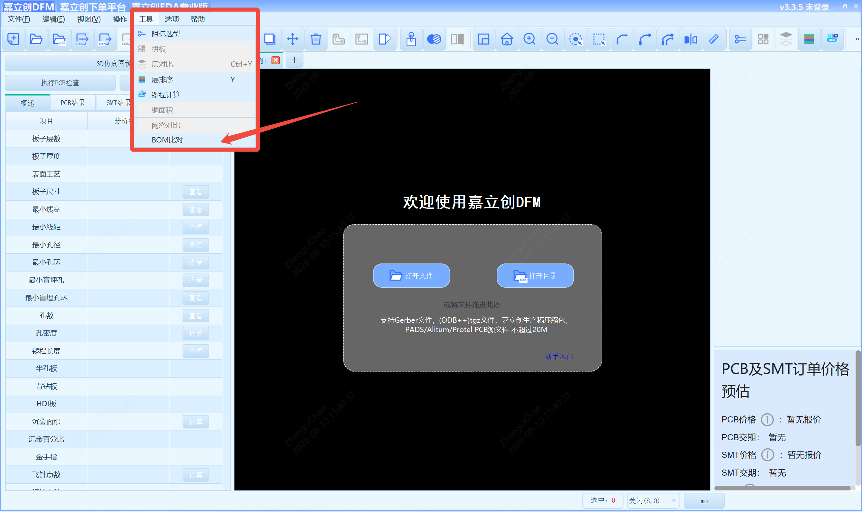Click the new file icon with plus sign
Screen dimensions: 862x512
[13, 39]
